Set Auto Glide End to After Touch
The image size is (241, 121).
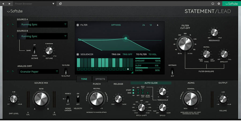[x=148, y=93]
